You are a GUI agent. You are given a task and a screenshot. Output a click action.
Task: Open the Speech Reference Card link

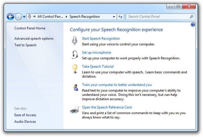point(107,107)
